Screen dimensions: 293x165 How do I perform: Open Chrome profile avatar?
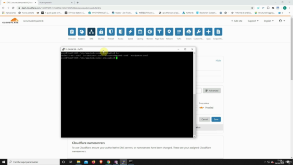coord(285,8)
